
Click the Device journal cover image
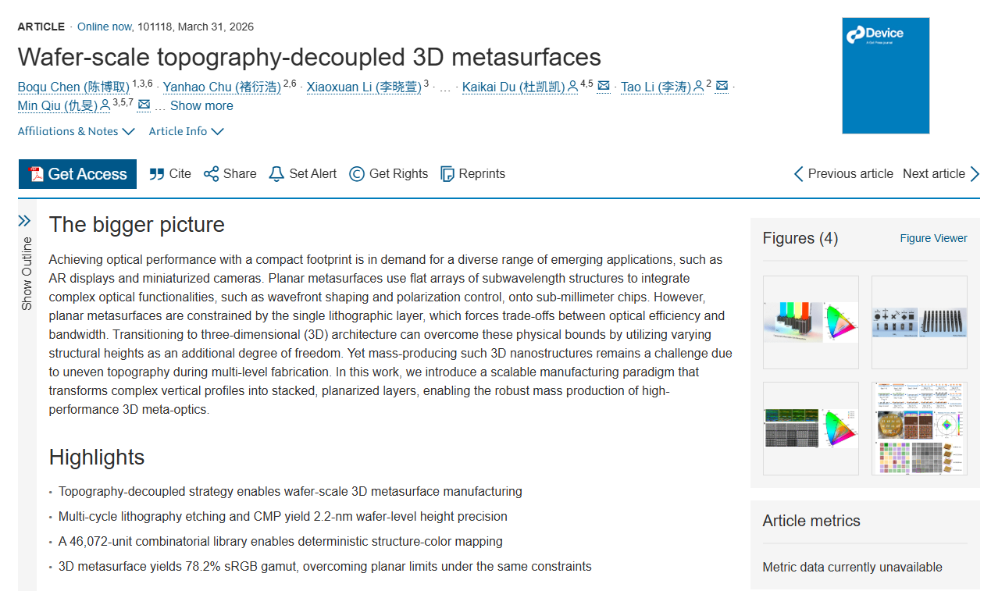886,76
